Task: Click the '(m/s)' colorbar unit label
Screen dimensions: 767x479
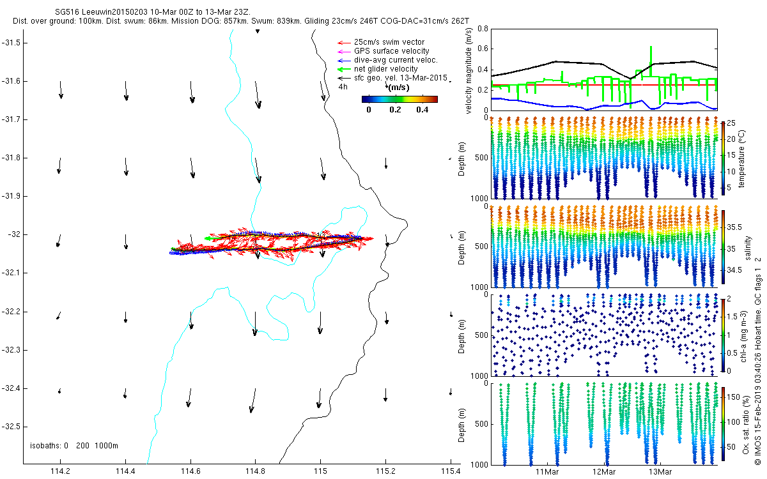Action: click(x=398, y=87)
